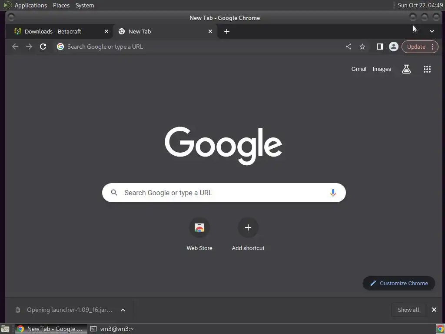Image resolution: width=445 pixels, height=334 pixels.
Task: Click the Chrome favicon on New Tab
Action: pyautogui.click(x=122, y=31)
